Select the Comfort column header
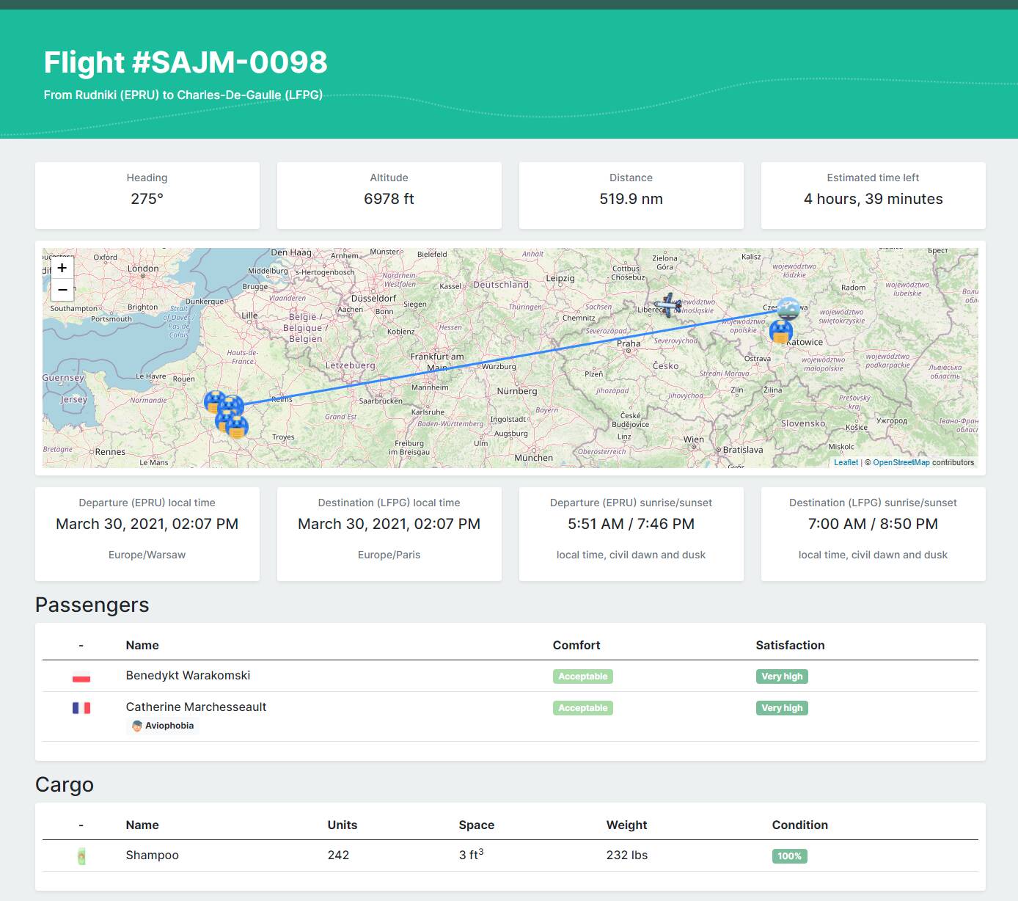Screen dimensions: 1018x901 576,645
